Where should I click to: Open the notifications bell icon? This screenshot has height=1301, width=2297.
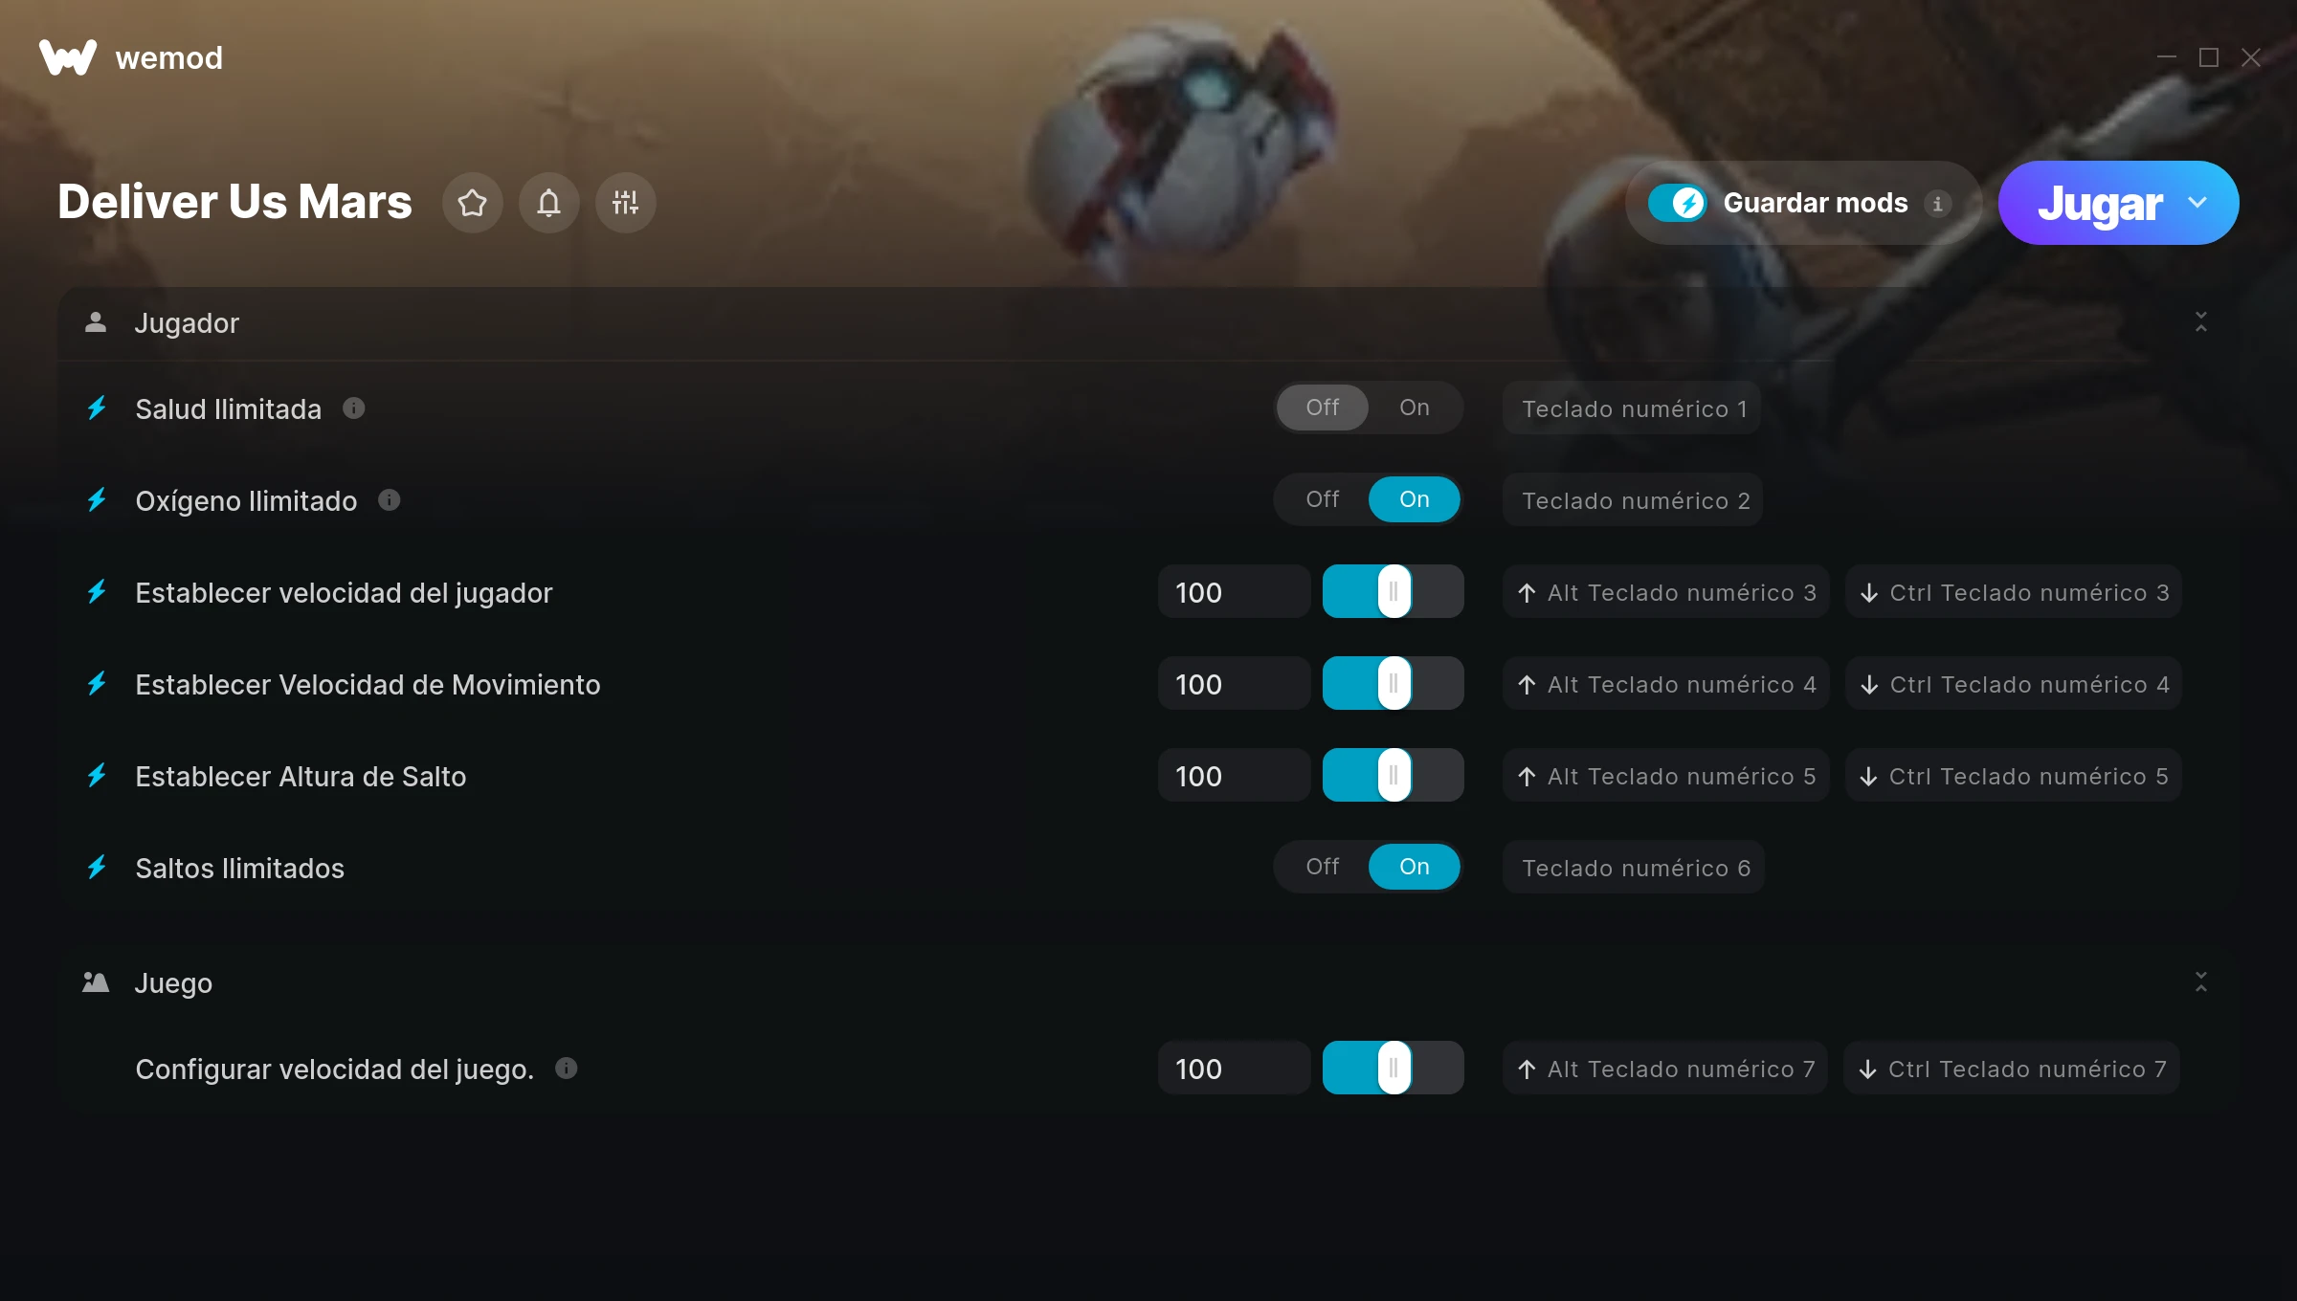click(548, 203)
